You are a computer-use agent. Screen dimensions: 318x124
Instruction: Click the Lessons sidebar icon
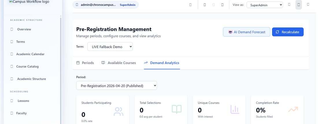click(12, 101)
